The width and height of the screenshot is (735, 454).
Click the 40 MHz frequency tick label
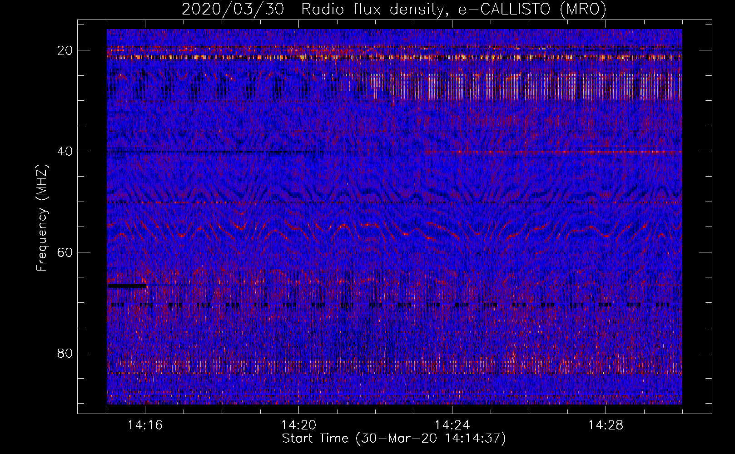tap(65, 151)
